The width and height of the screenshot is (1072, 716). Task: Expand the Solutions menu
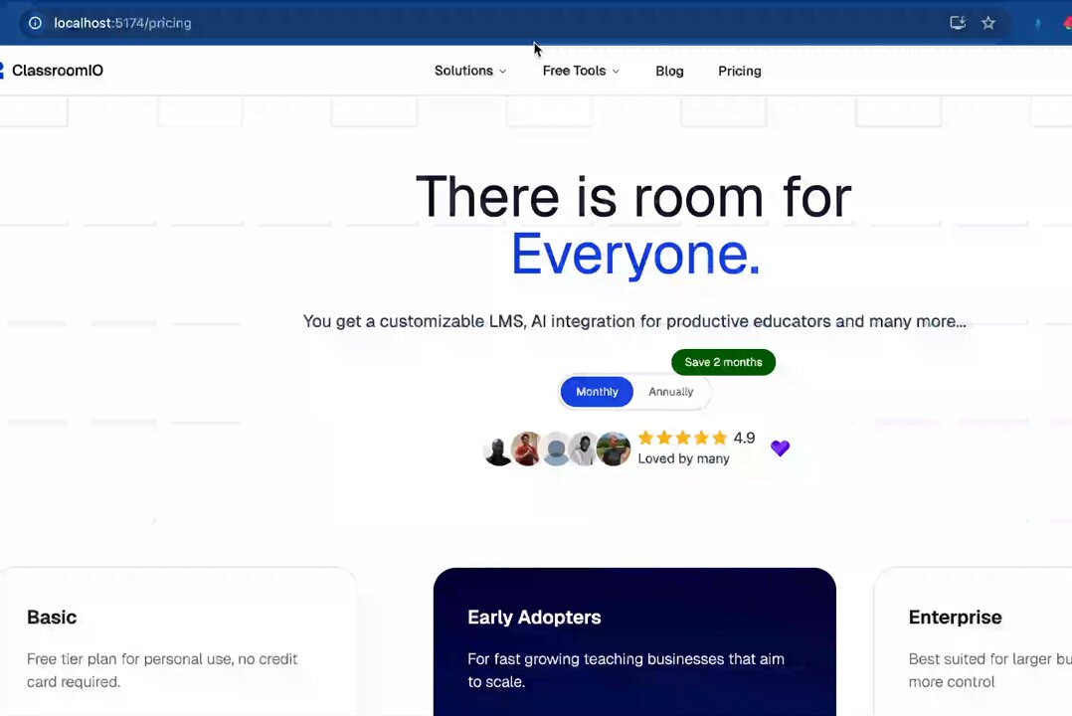(470, 71)
